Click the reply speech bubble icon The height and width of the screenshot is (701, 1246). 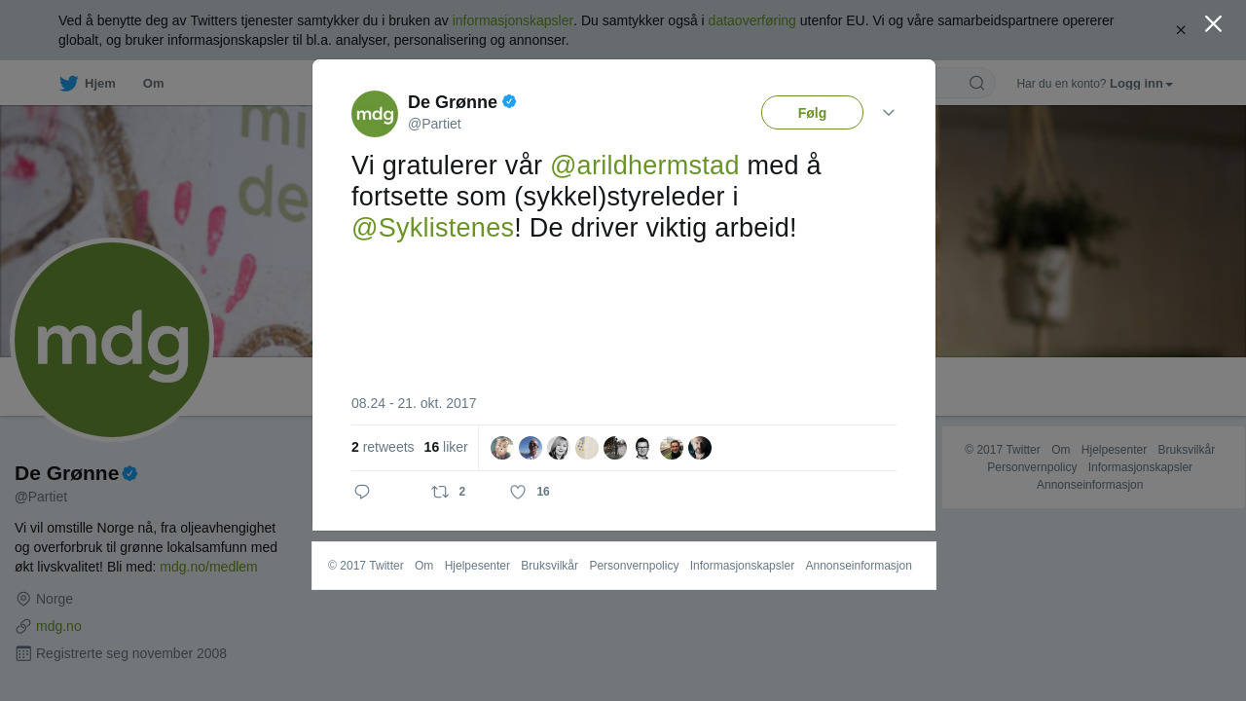362,492
